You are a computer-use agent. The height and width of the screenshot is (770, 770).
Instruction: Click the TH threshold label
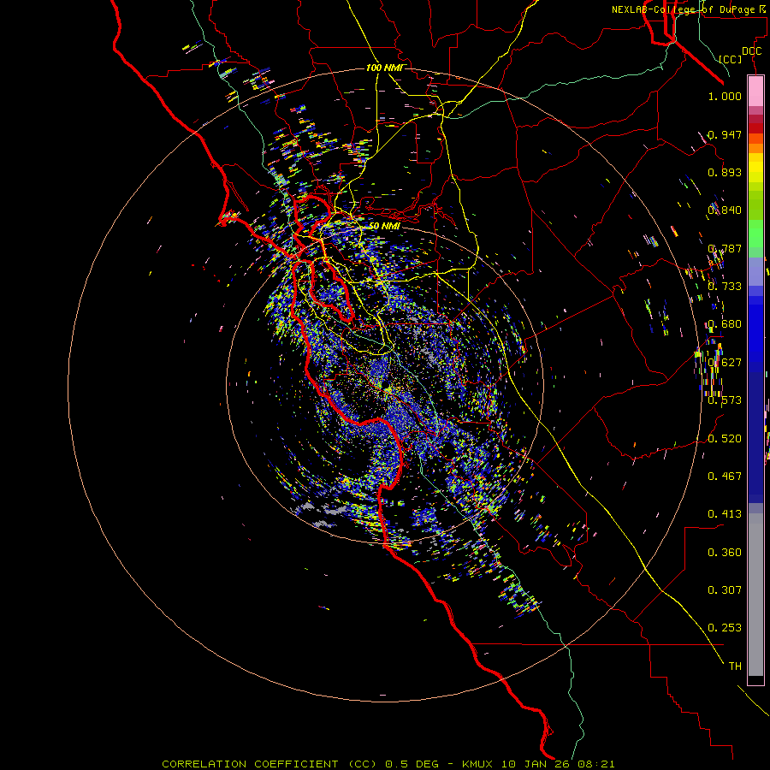point(735,666)
